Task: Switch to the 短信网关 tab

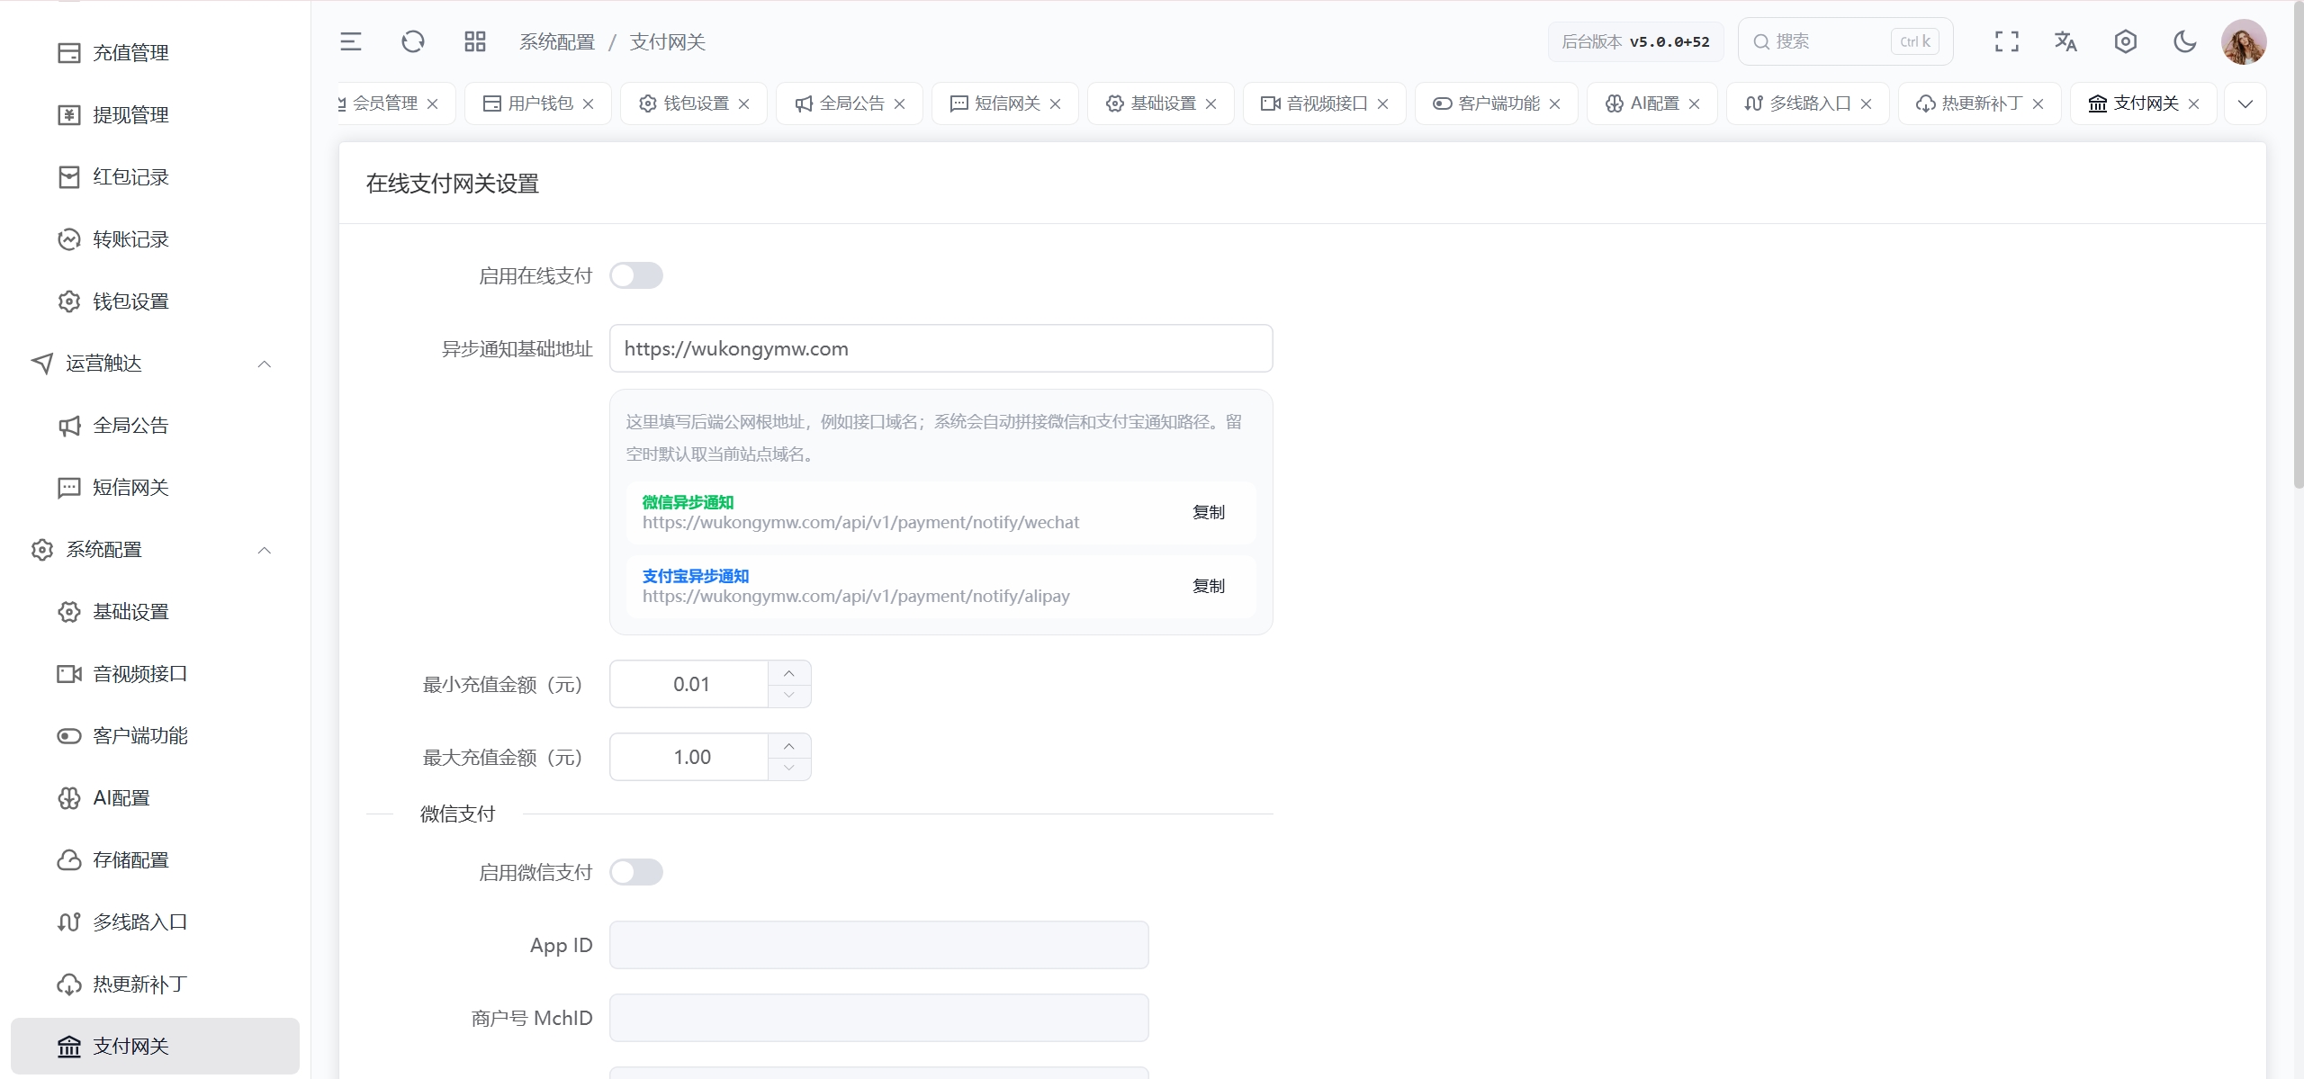Action: click(1007, 103)
